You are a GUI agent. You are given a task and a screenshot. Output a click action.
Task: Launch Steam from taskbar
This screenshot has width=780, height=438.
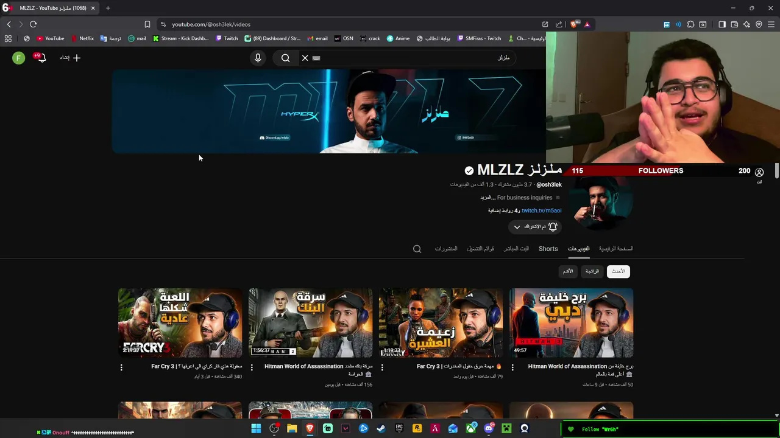coord(381,429)
